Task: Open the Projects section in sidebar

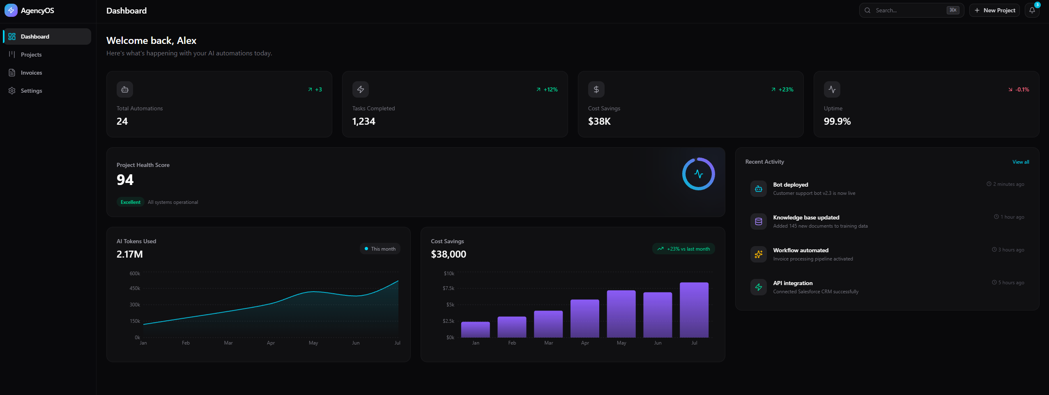Action: point(31,54)
